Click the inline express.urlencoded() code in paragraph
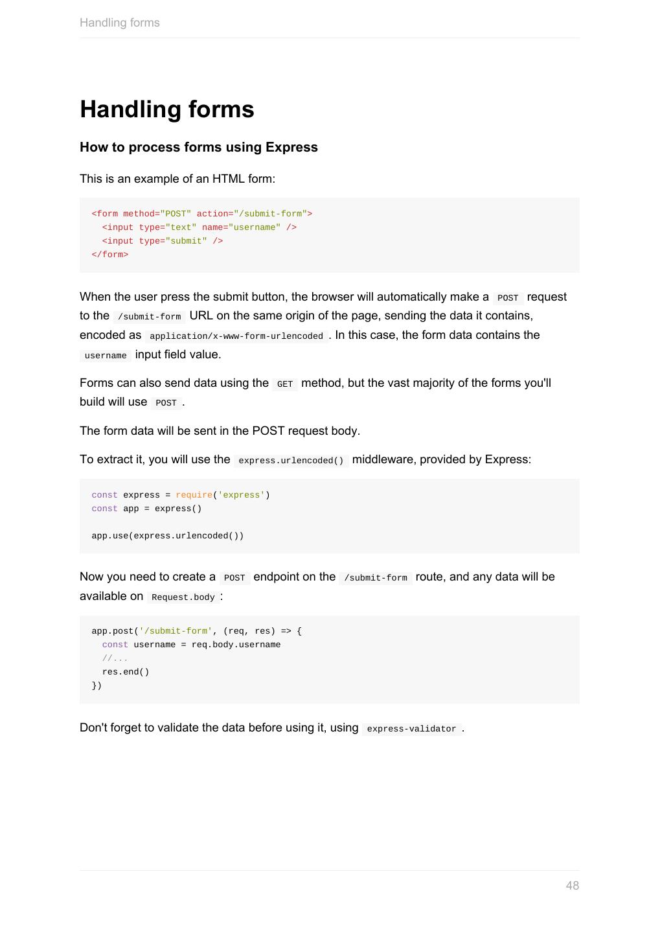660x933 pixels. click(291, 461)
